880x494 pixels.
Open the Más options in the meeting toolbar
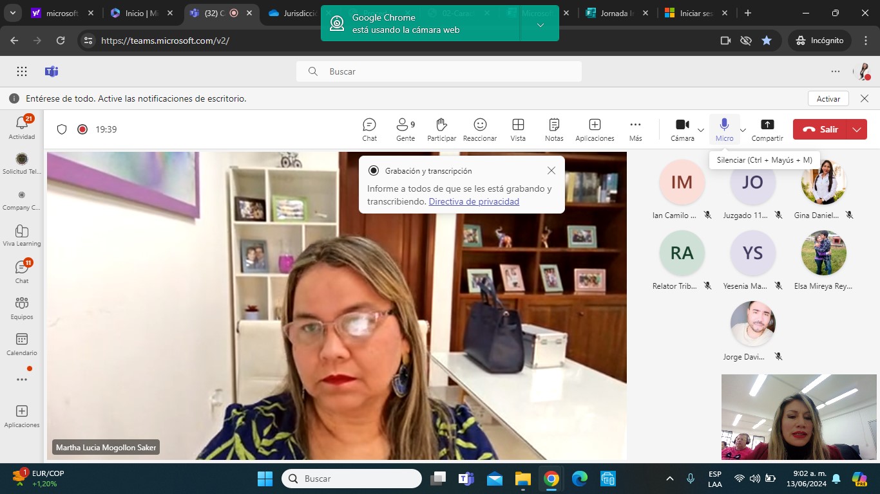pyautogui.click(x=635, y=129)
